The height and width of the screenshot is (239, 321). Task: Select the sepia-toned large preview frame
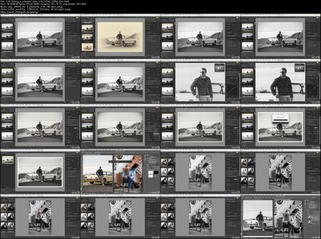pos(120,37)
